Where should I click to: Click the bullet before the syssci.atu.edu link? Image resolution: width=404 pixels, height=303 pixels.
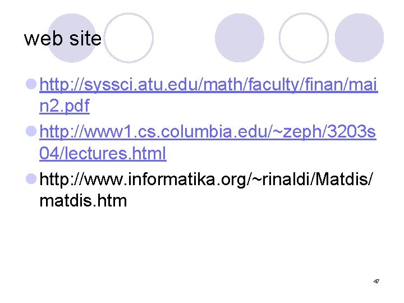pyautogui.click(x=31, y=84)
